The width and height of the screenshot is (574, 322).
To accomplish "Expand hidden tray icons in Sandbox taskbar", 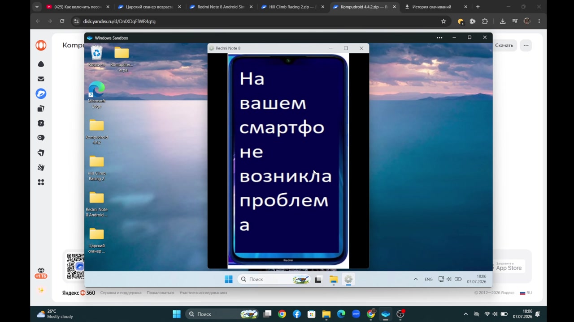I will pos(416,279).
